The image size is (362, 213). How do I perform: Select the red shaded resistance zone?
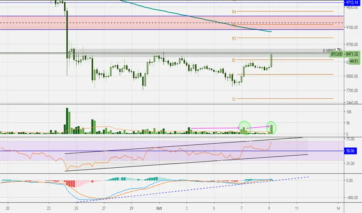tap(172, 23)
